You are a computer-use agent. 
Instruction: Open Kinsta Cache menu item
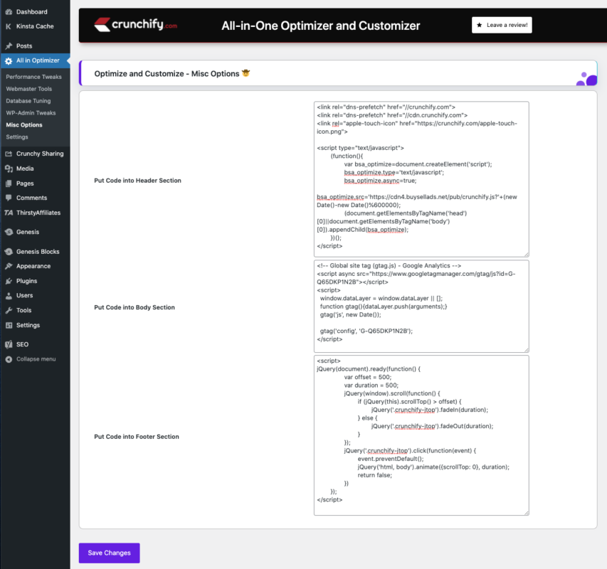click(x=36, y=26)
